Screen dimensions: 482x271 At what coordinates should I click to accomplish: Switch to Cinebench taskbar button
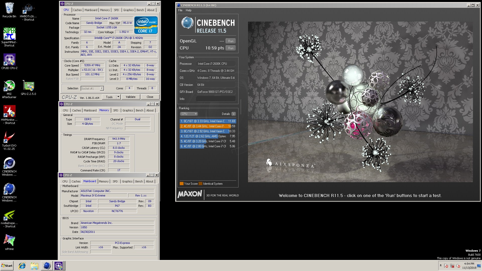(46, 266)
